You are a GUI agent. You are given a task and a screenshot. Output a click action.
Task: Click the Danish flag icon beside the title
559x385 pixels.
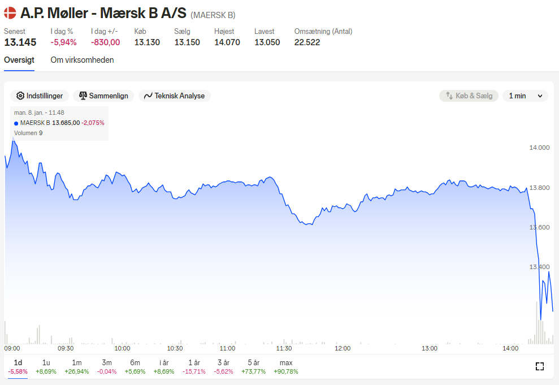tap(10, 13)
